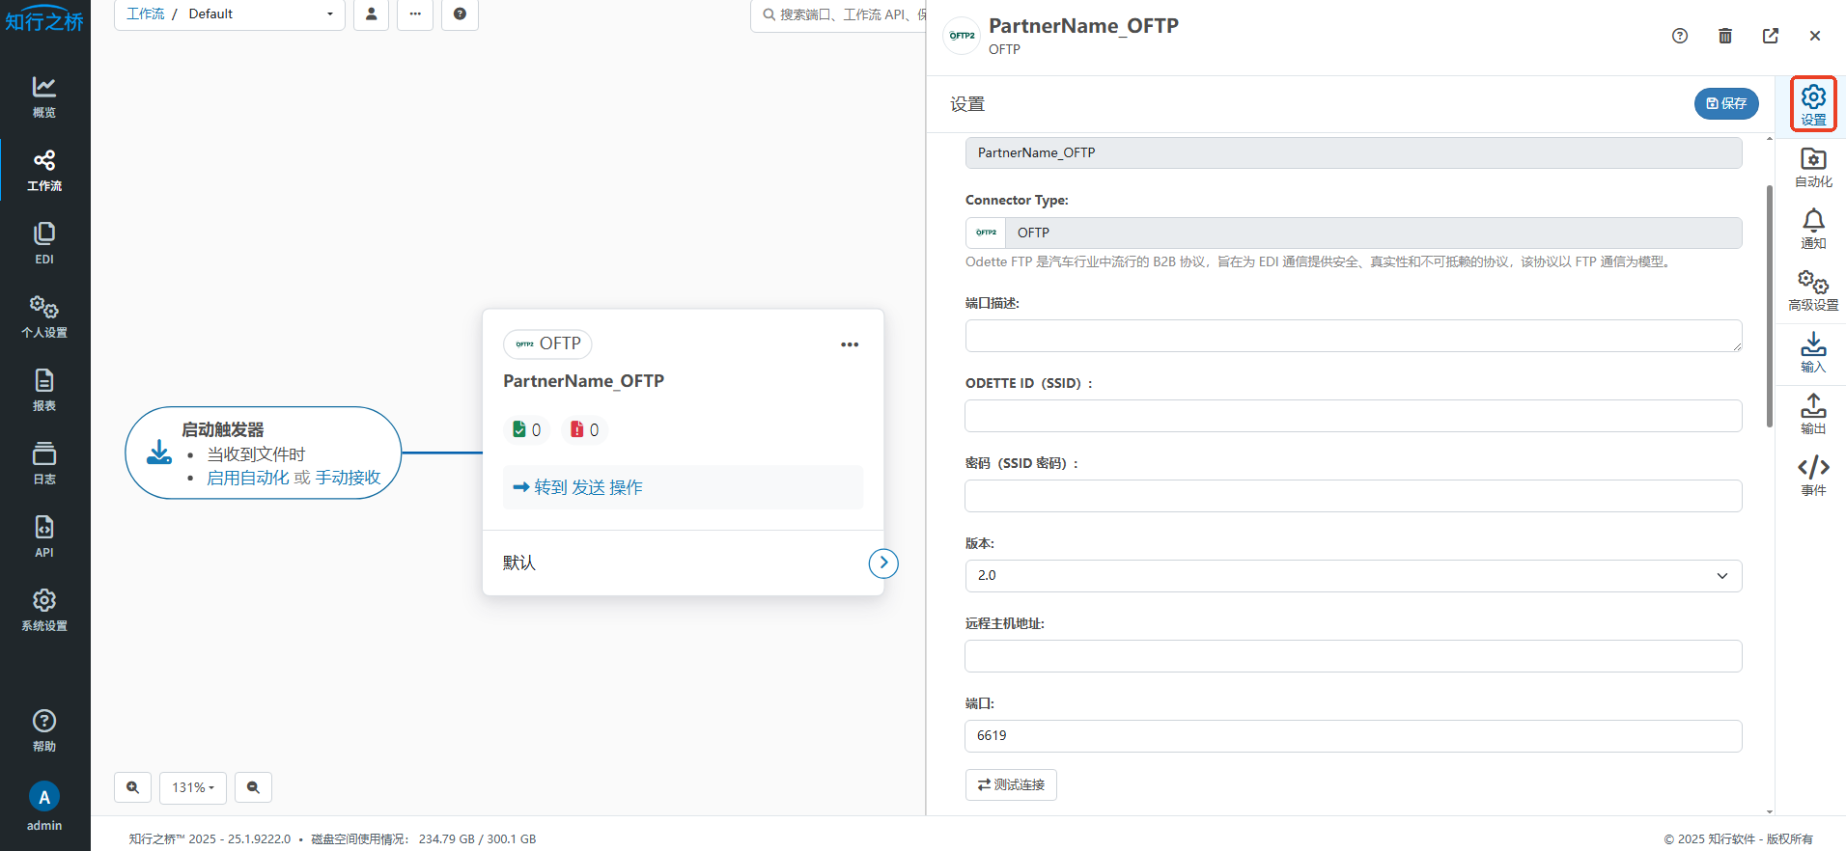This screenshot has width=1846, height=851.
Task: Expand the 默认 output arrow on OFTP node
Action: (x=882, y=563)
